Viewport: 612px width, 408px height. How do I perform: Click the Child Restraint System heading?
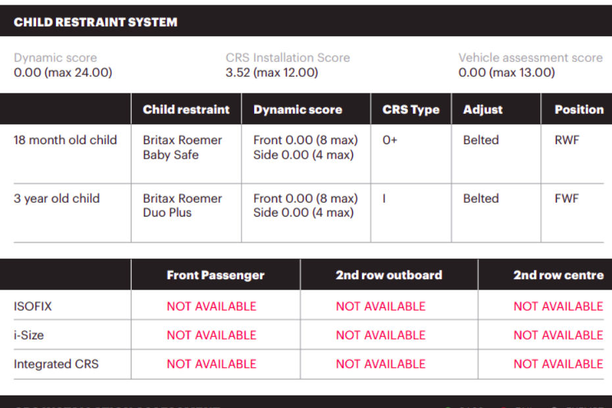pyautogui.click(x=95, y=22)
